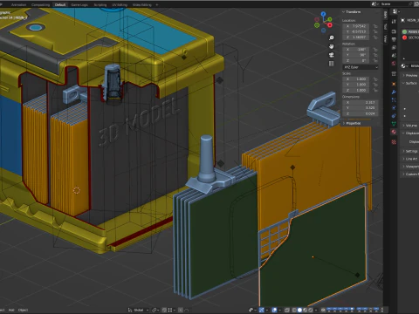
Task: Add a new workspace with plus button
Action: point(157,4)
